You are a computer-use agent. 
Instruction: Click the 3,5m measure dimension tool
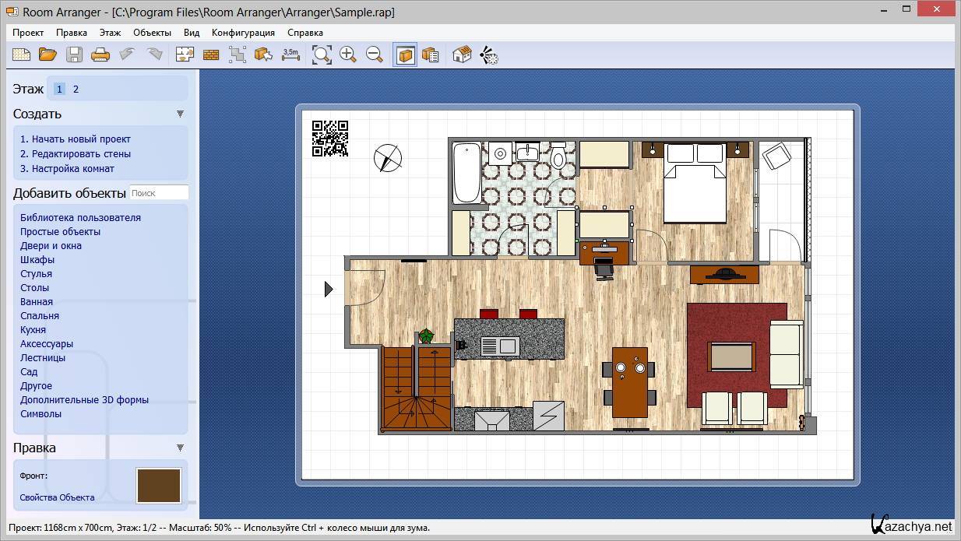[290, 54]
